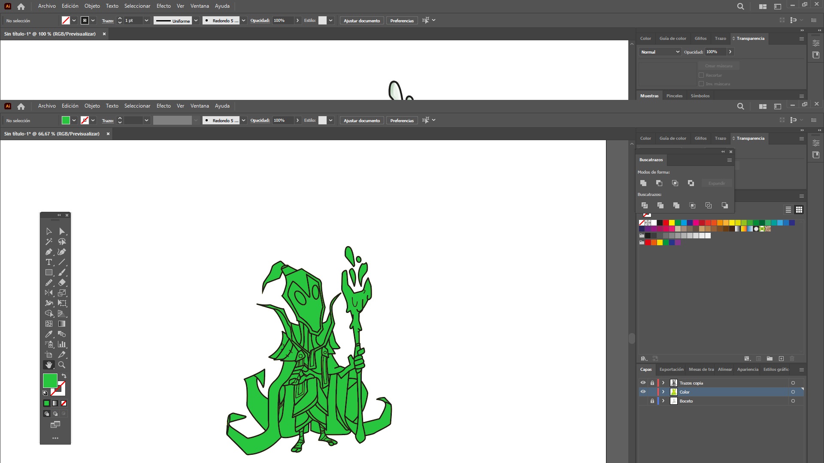Switch swatches panel to list view
The width and height of the screenshot is (824, 463).
pos(788,210)
